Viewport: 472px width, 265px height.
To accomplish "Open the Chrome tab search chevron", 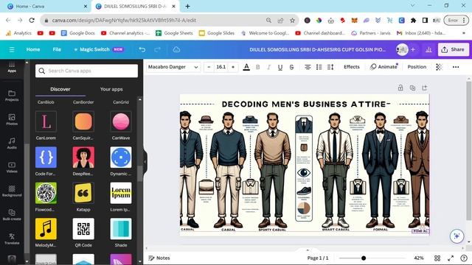I will point(413,6).
